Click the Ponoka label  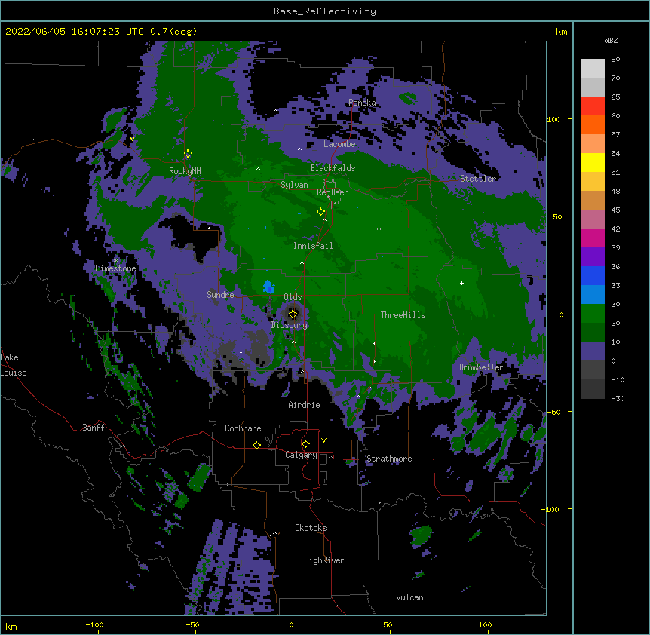tap(362, 103)
